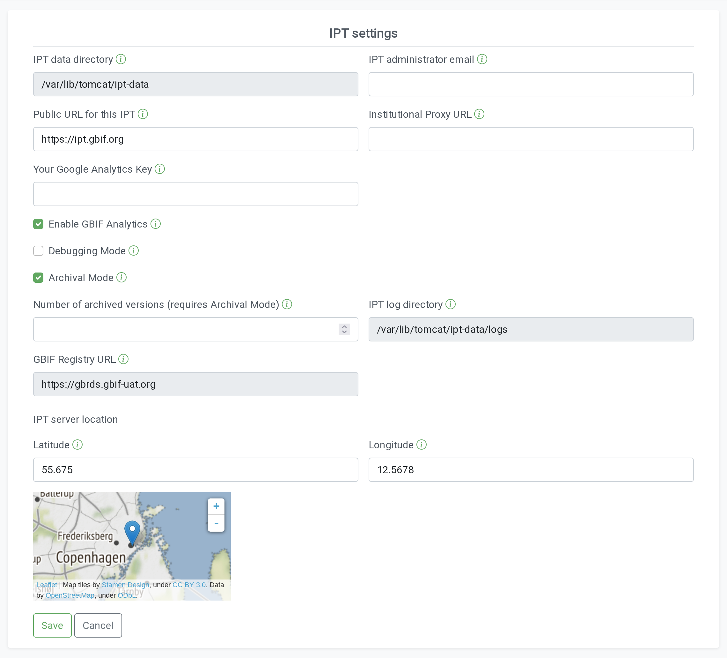Image resolution: width=727 pixels, height=658 pixels.
Task: Click the archived versions number stepper arrows
Action: point(344,329)
